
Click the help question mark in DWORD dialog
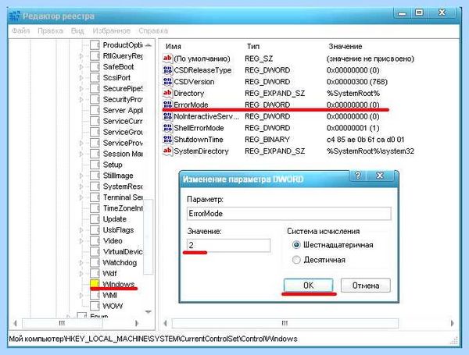pos(358,176)
